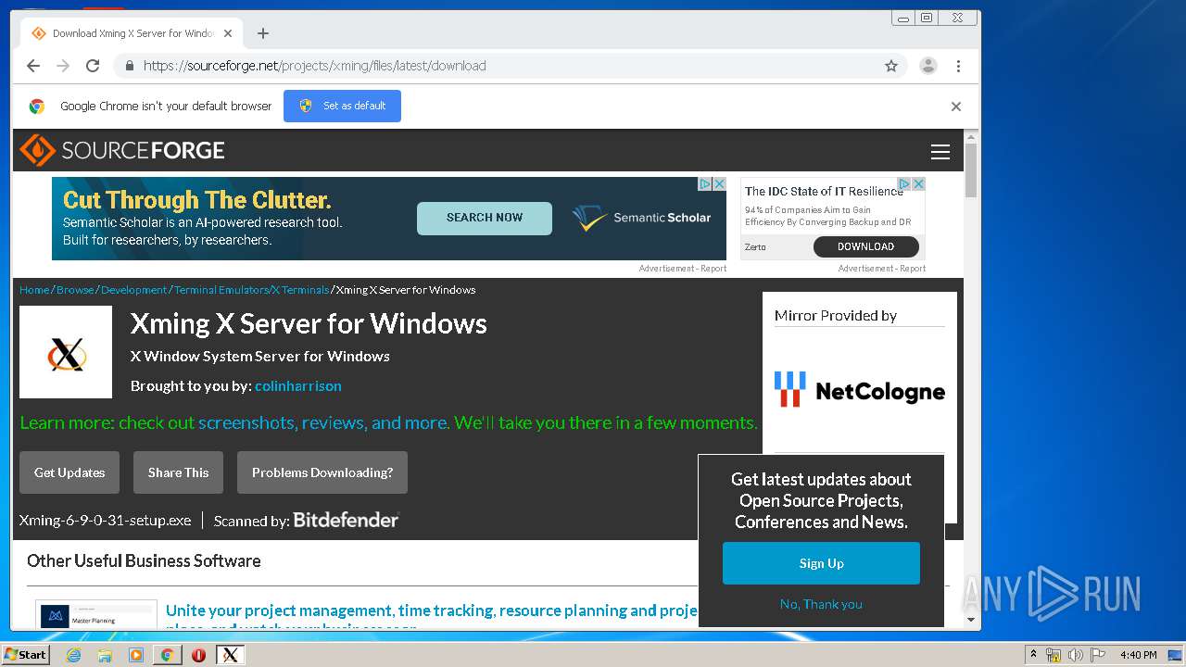This screenshot has width=1186, height=667.
Task: Open Windows Media Player taskbar icon
Action: [136, 655]
